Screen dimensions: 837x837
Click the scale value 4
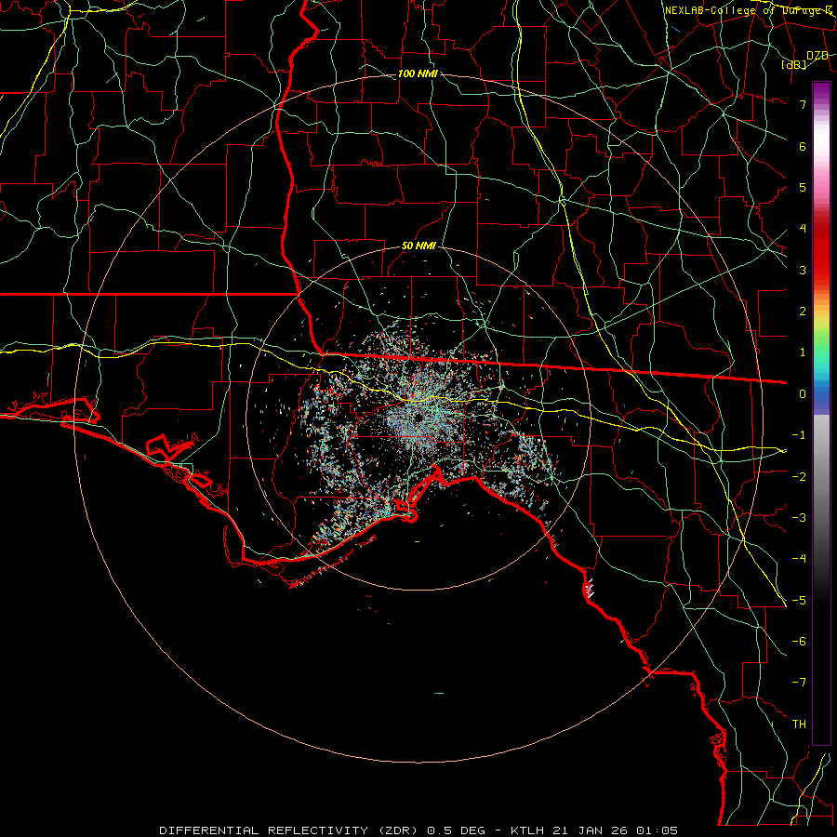point(803,229)
